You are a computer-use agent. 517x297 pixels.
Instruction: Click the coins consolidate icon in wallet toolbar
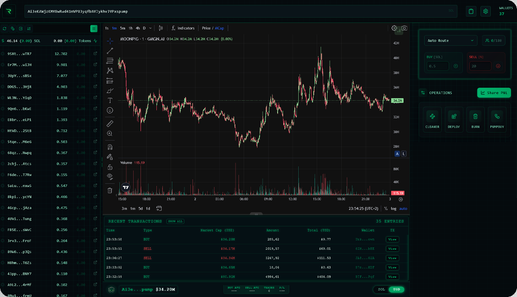[13, 29]
